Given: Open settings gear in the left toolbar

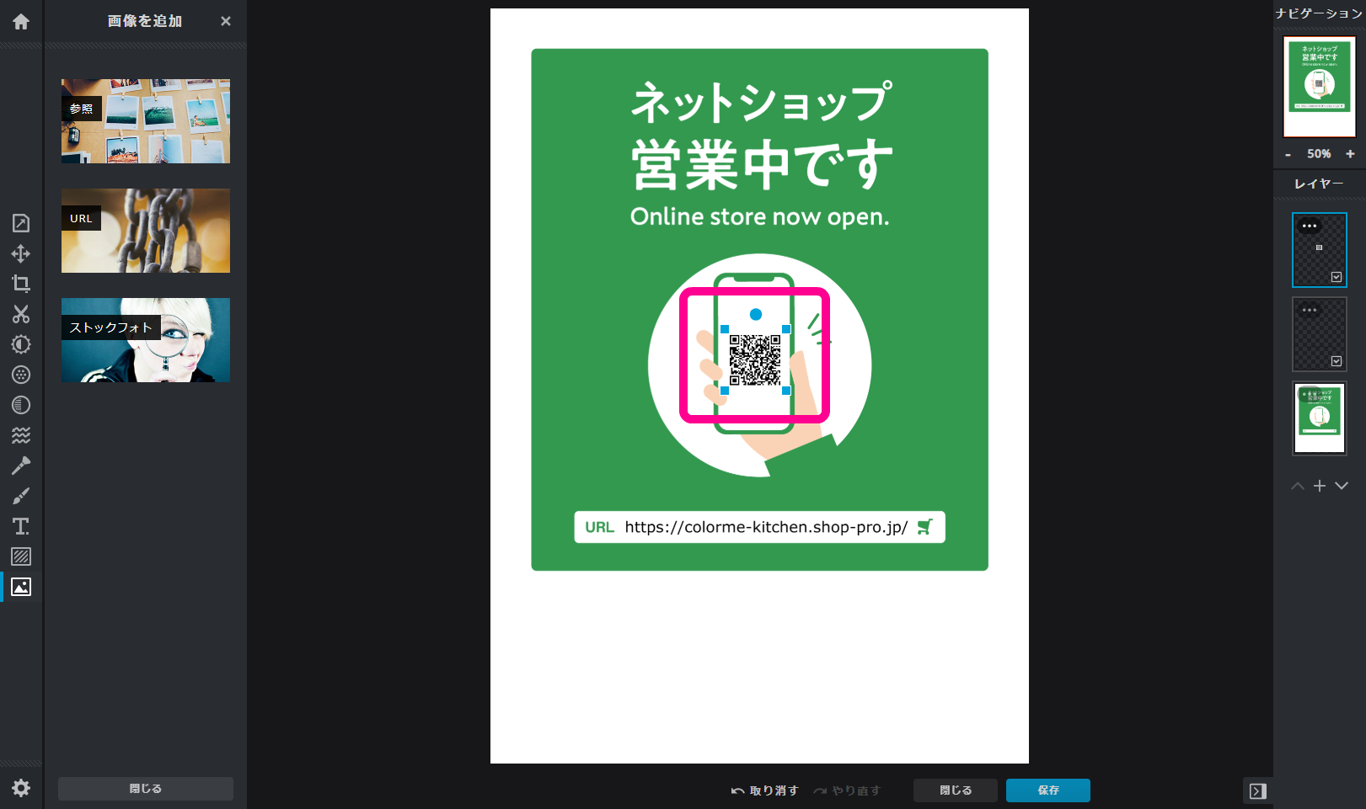Looking at the screenshot, I should click(x=21, y=788).
